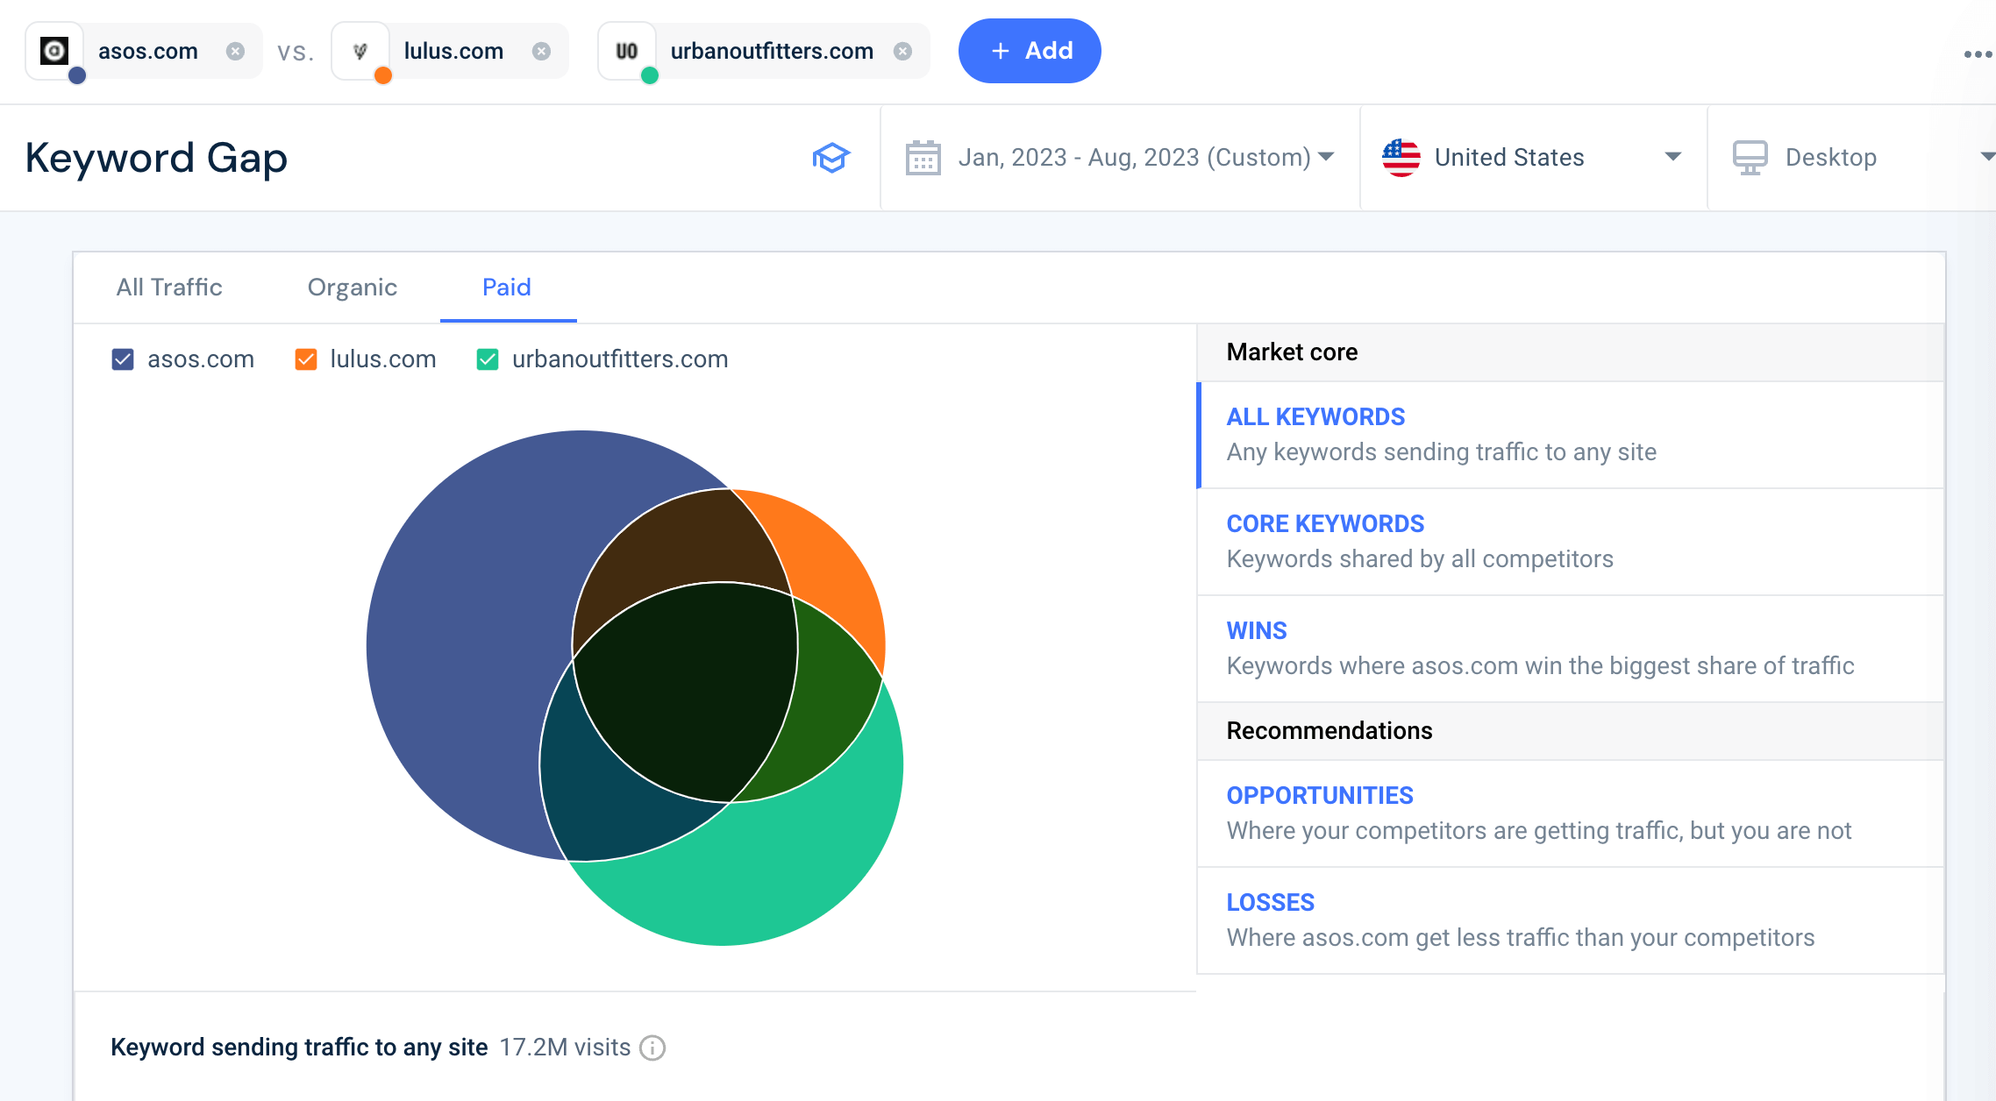Click the Market core heading
1996x1101 pixels.
[x=1292, y=352]
